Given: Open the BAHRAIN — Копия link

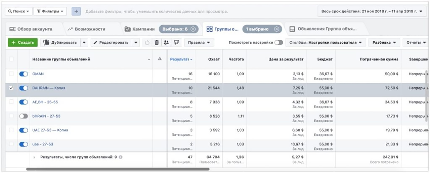Looking at the screenshot, I should tap(49, 88).
